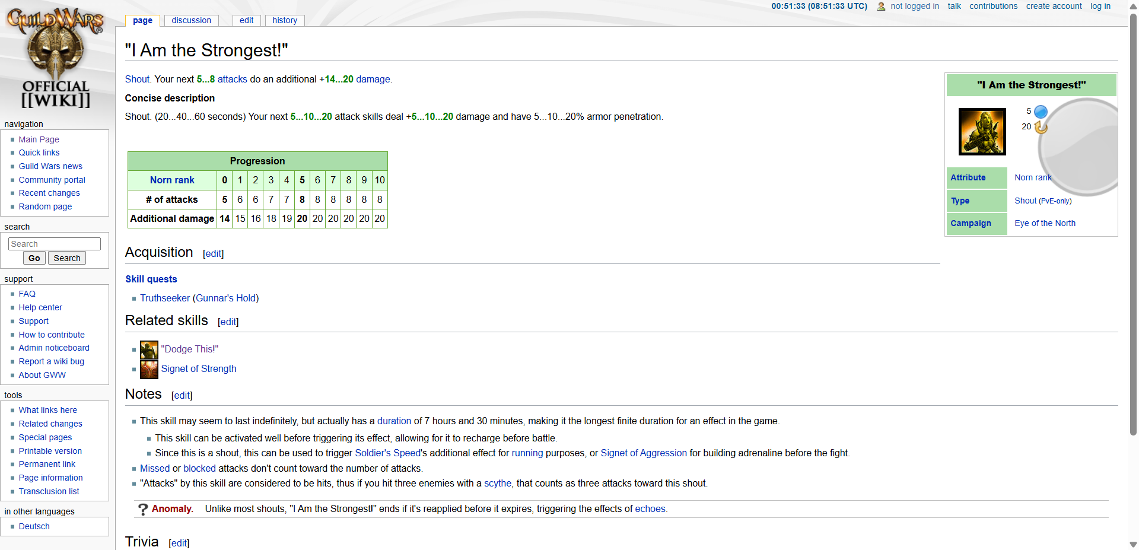The image size is (1139, 550).
Task: Open Related changes tool link
Action: point(50,424)
